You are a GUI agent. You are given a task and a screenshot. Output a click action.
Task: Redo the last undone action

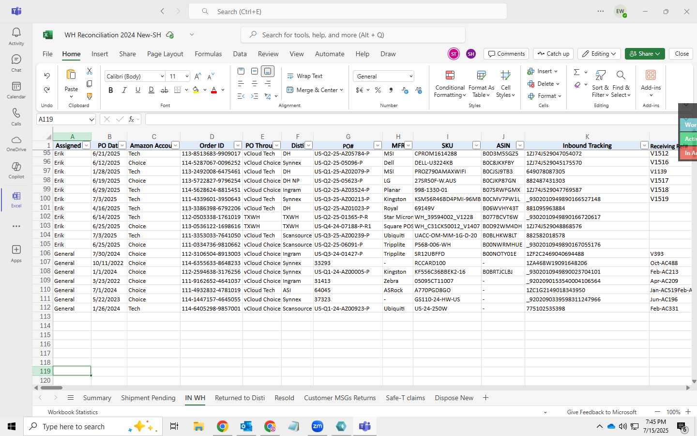click(x=47, y=90)
